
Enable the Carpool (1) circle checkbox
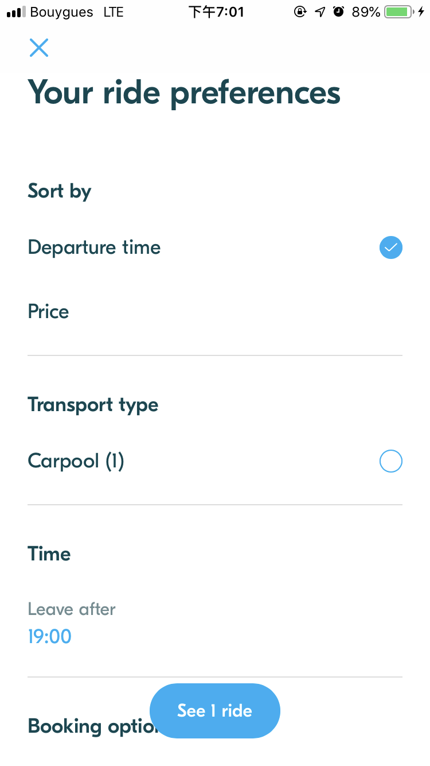[x=390, y=461]
